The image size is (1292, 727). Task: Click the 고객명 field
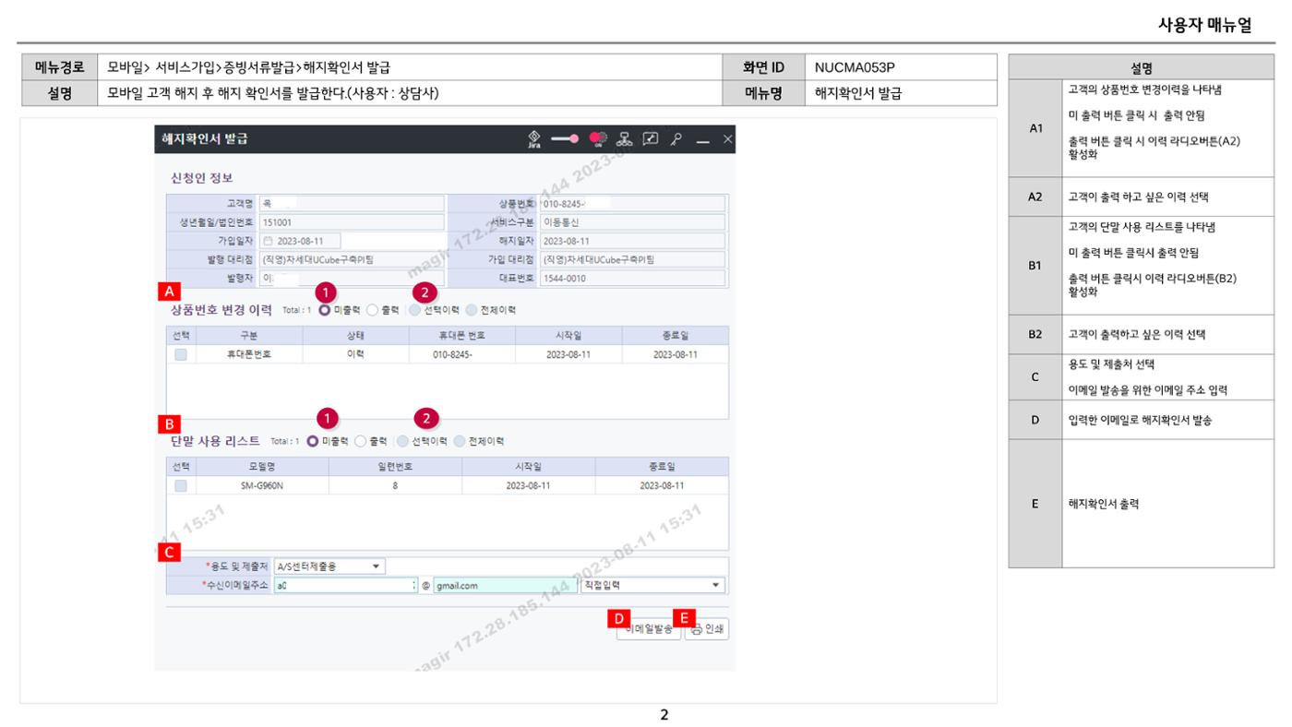coord(352,203)
